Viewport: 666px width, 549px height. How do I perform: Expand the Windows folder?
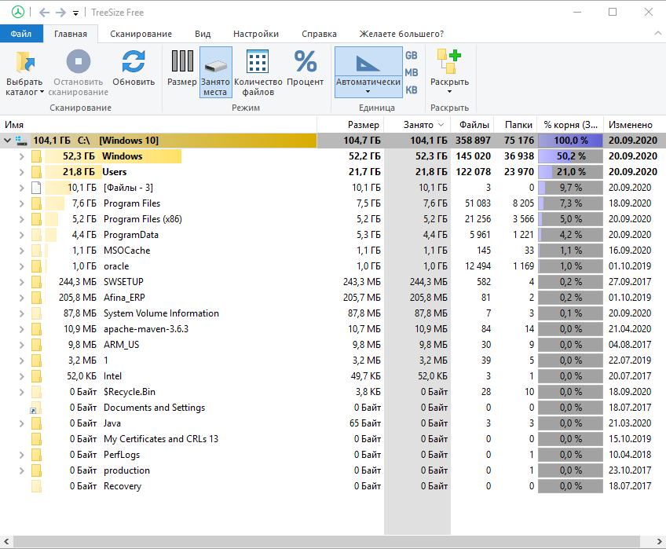pos(21,156)
